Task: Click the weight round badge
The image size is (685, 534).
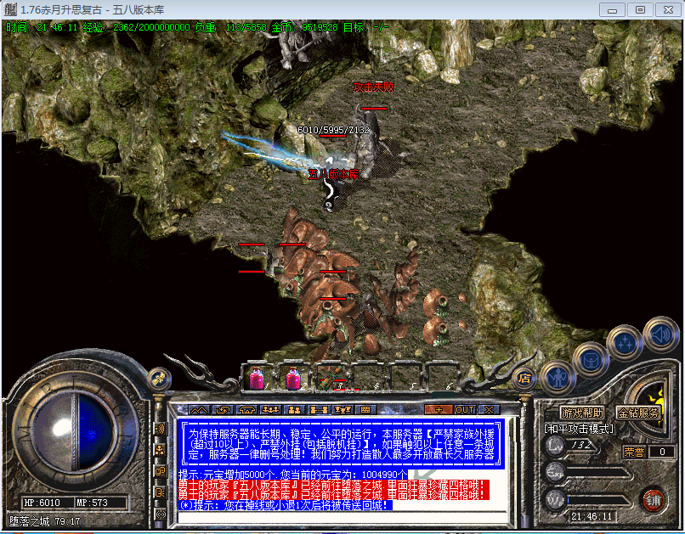Action: tap(556, 500)
